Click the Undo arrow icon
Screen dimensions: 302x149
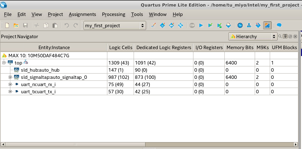click(x=67, y=25)
